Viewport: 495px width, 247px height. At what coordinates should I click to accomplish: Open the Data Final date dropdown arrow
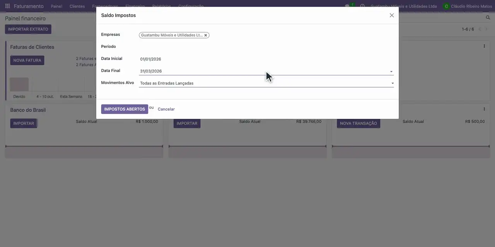tap(391, 71)
